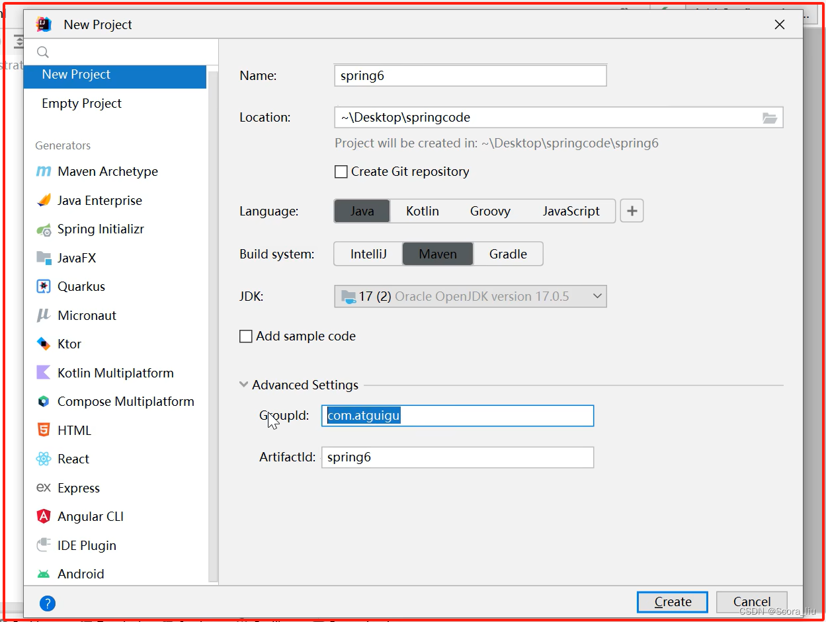Click the Java Enterprise icon
826x622 pixels.
tap(44, 200)
